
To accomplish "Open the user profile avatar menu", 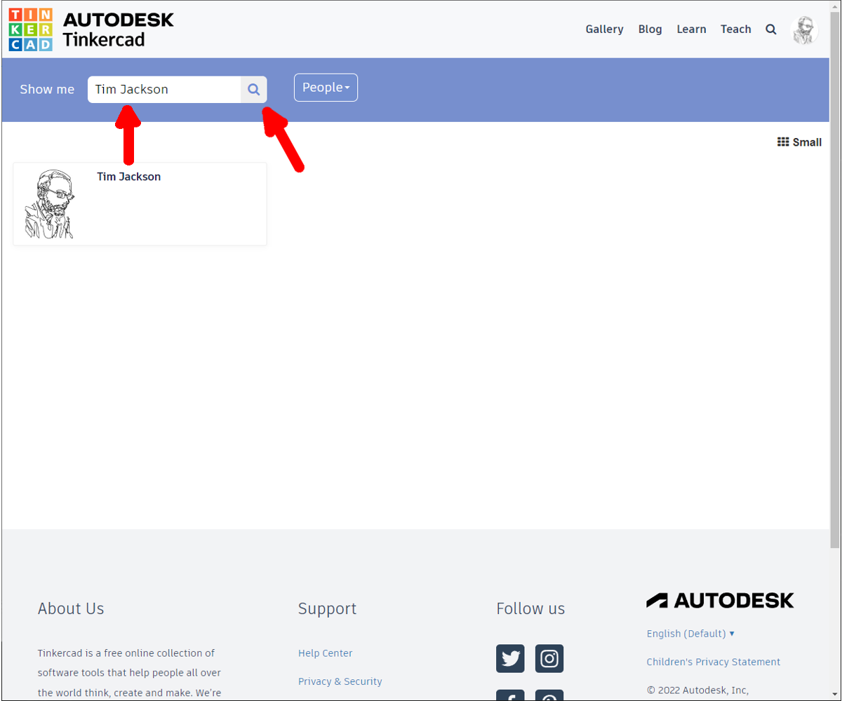I will (804, 30).
